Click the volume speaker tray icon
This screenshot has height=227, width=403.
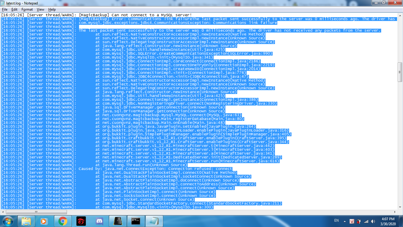373,221
